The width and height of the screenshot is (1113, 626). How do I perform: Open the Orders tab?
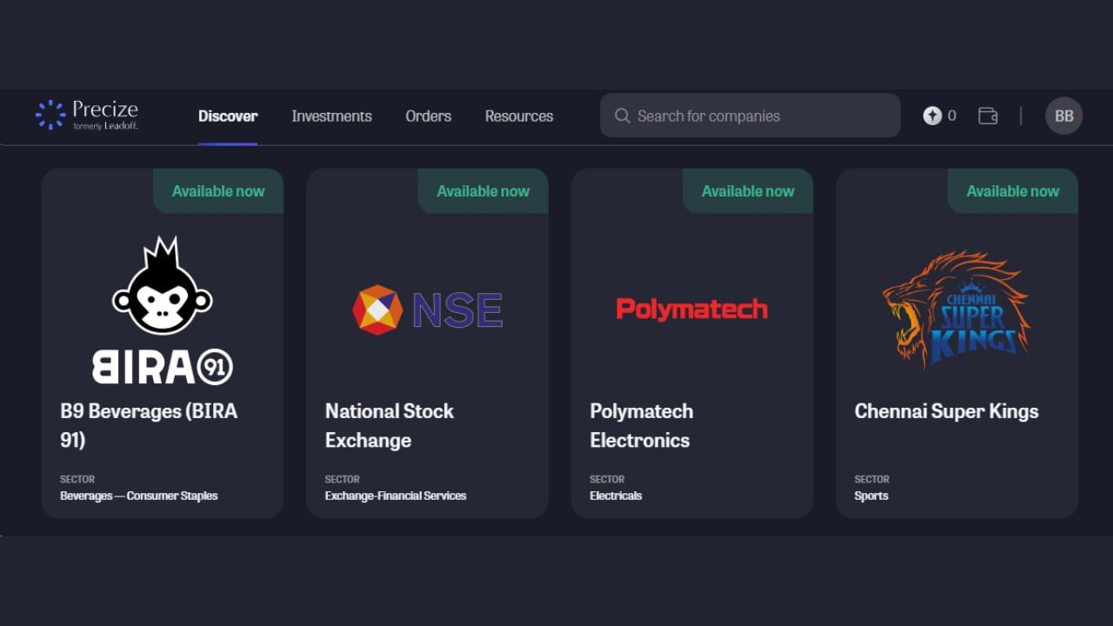coord(428,116)
